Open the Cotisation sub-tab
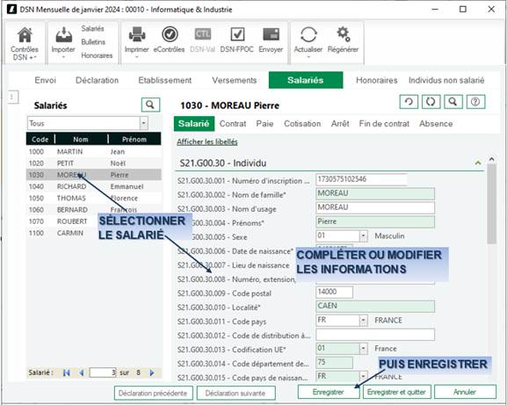 pyautogui.click(x=302, y=124)
